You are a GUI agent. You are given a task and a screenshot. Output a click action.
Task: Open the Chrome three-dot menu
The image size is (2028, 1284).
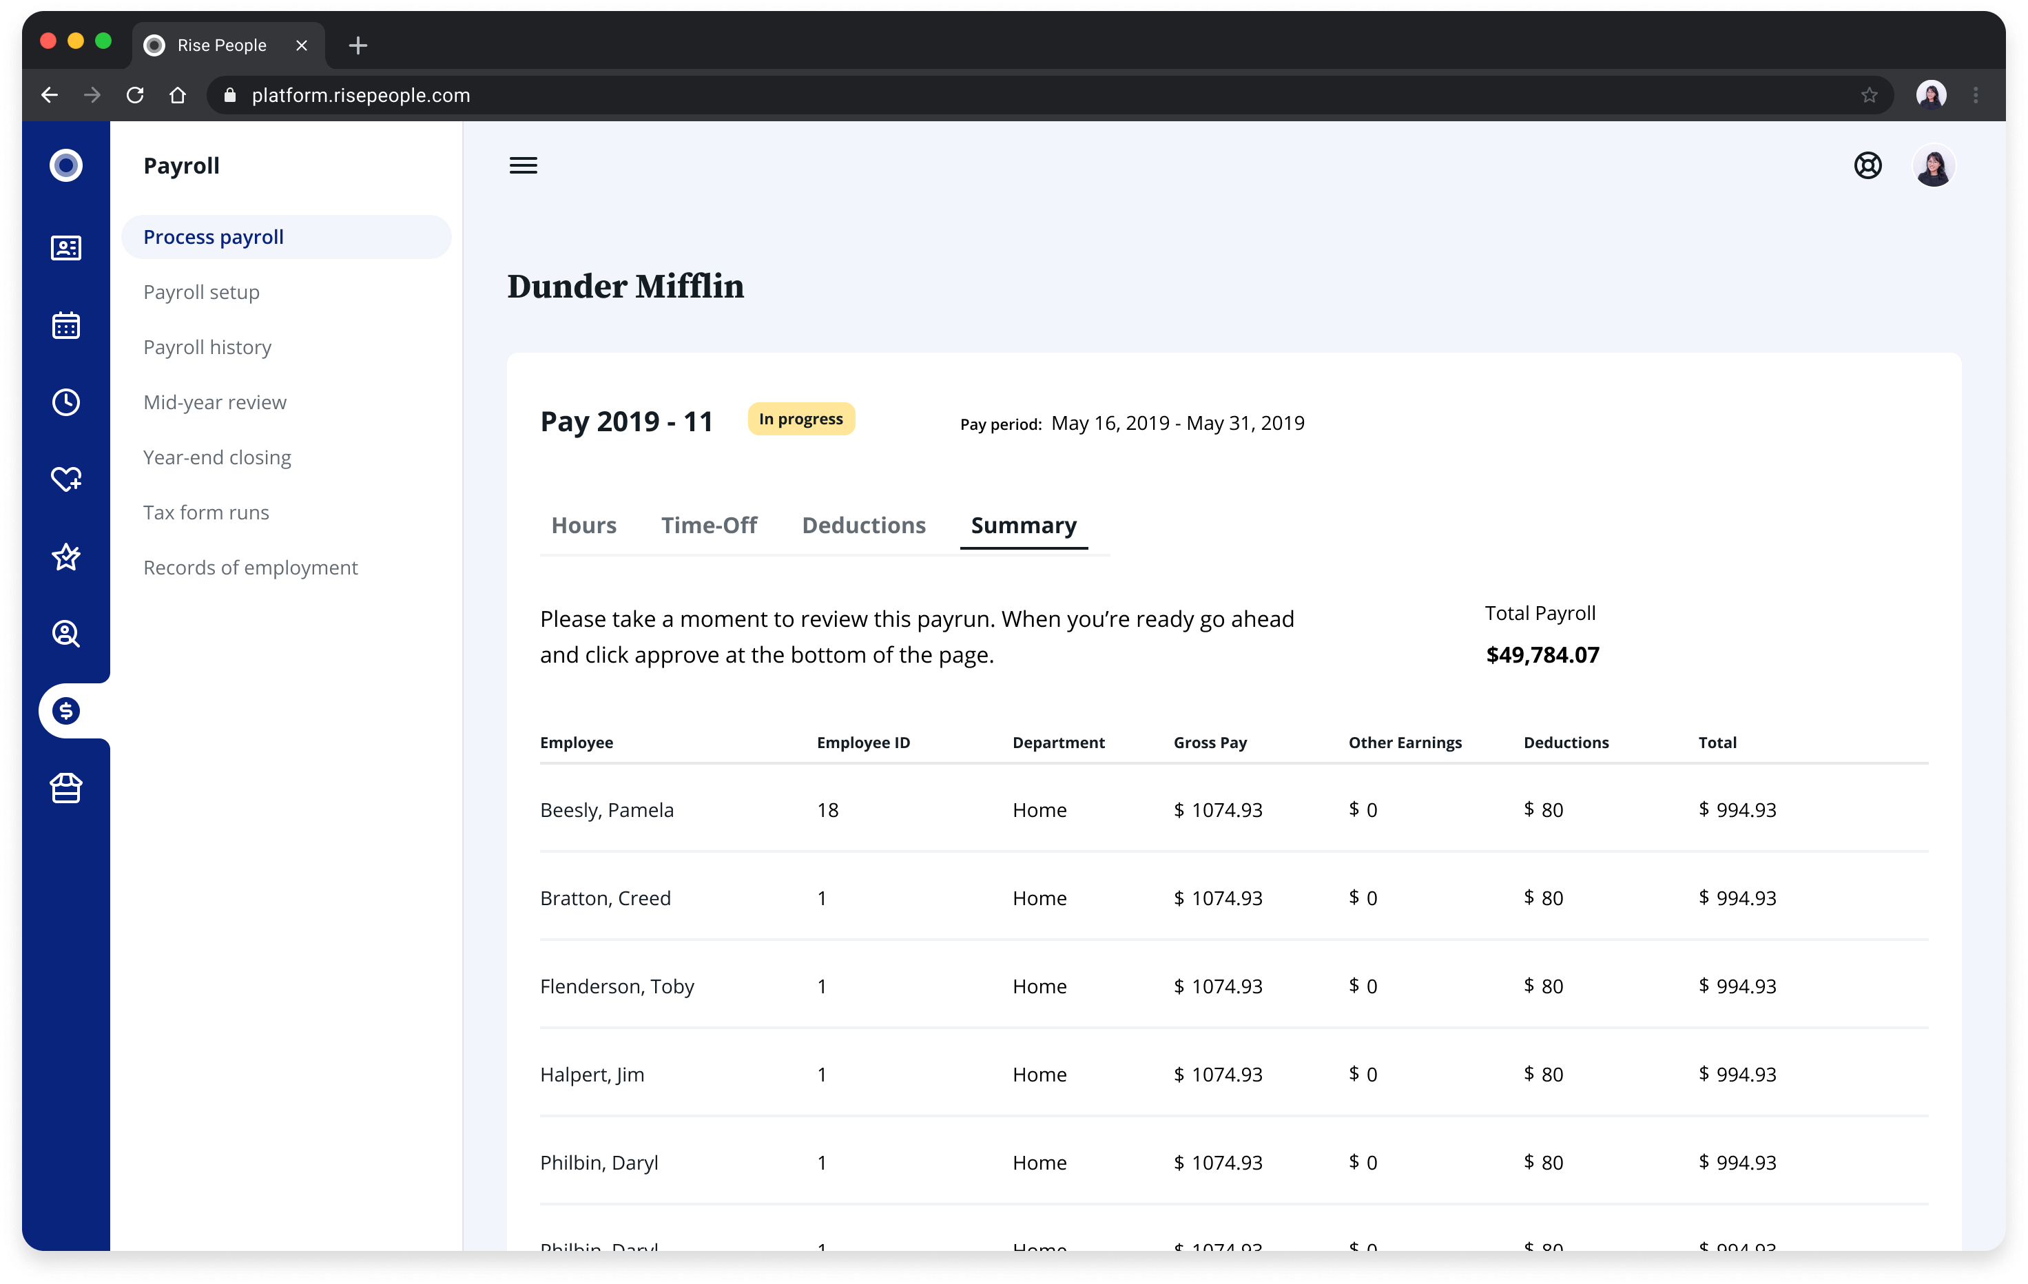click(1975, 95)
